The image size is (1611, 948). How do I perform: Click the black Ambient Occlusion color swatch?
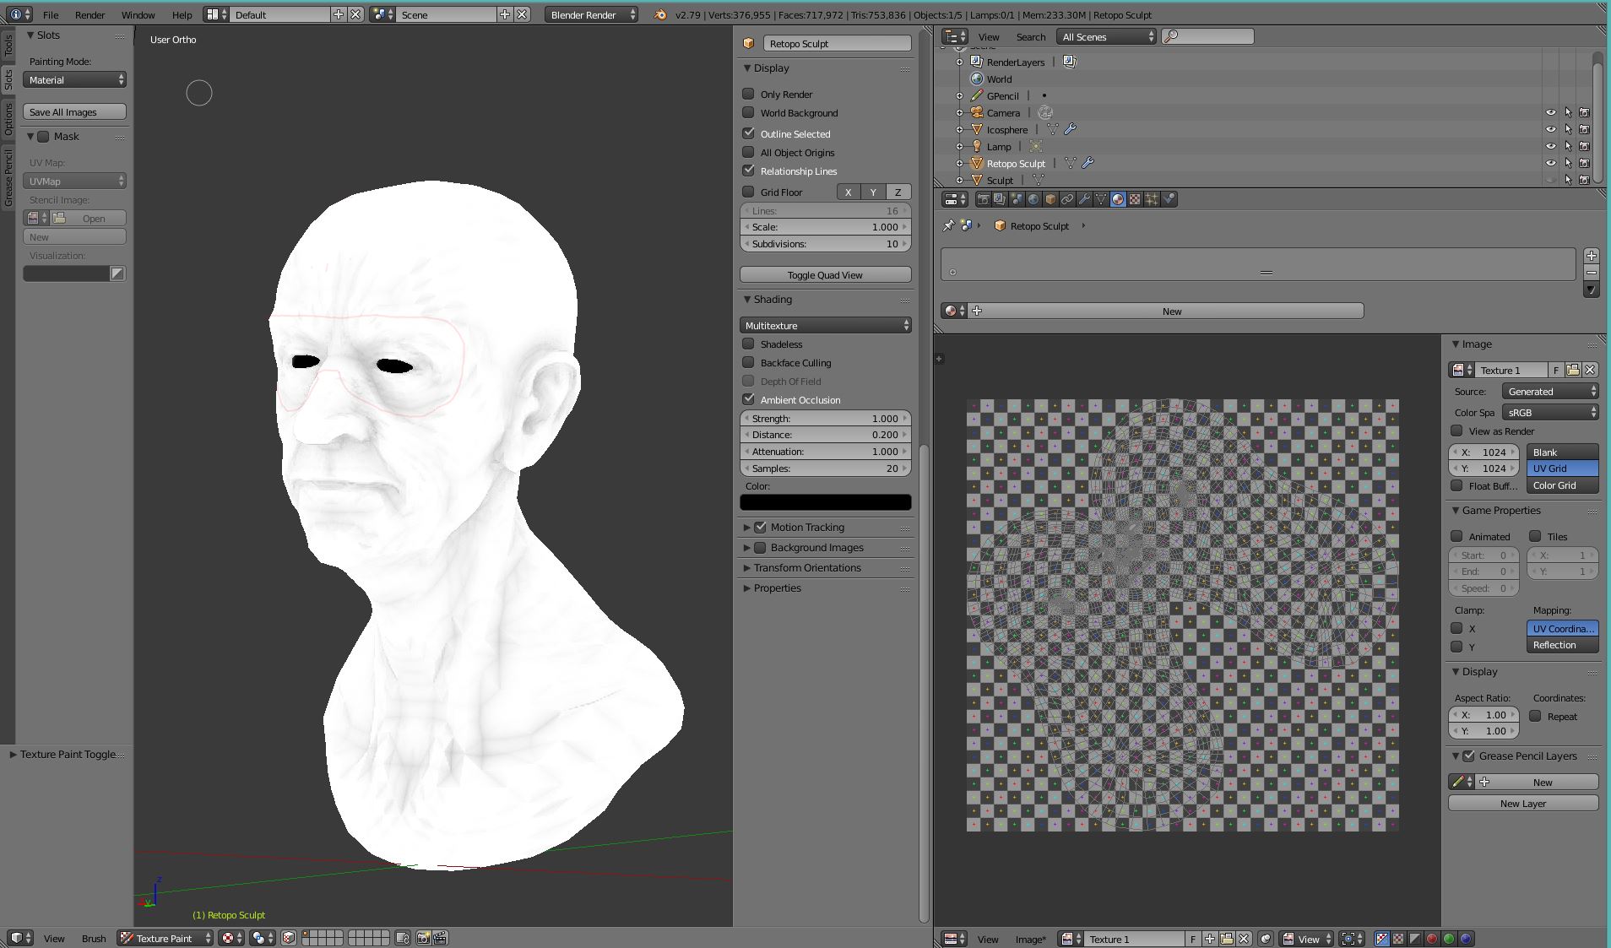coord(825,502)
